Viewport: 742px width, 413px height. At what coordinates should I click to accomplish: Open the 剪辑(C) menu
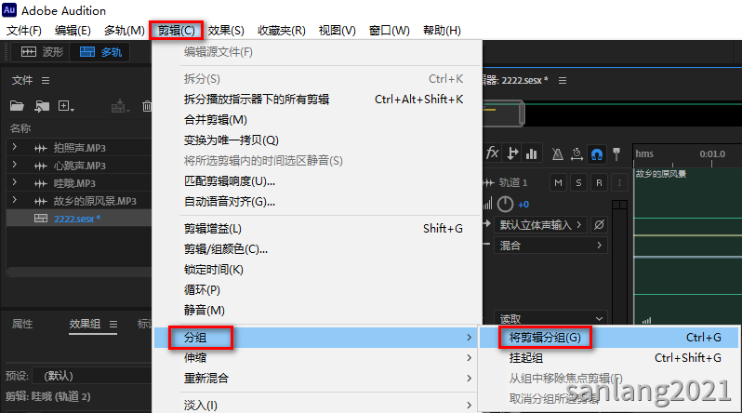(176, 31)
